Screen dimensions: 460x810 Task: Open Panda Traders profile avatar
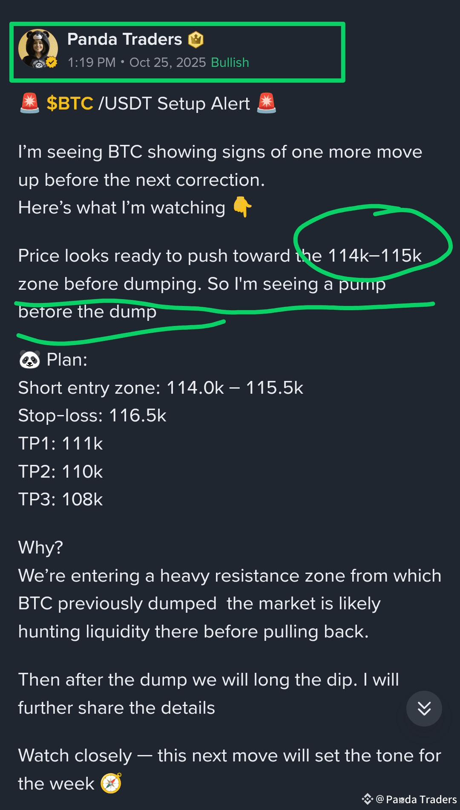tap(38, 49)
